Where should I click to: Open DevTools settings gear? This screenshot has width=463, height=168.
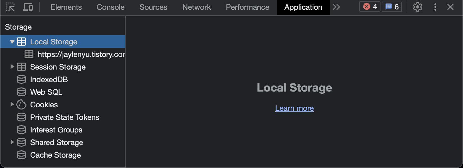point(417,7)
